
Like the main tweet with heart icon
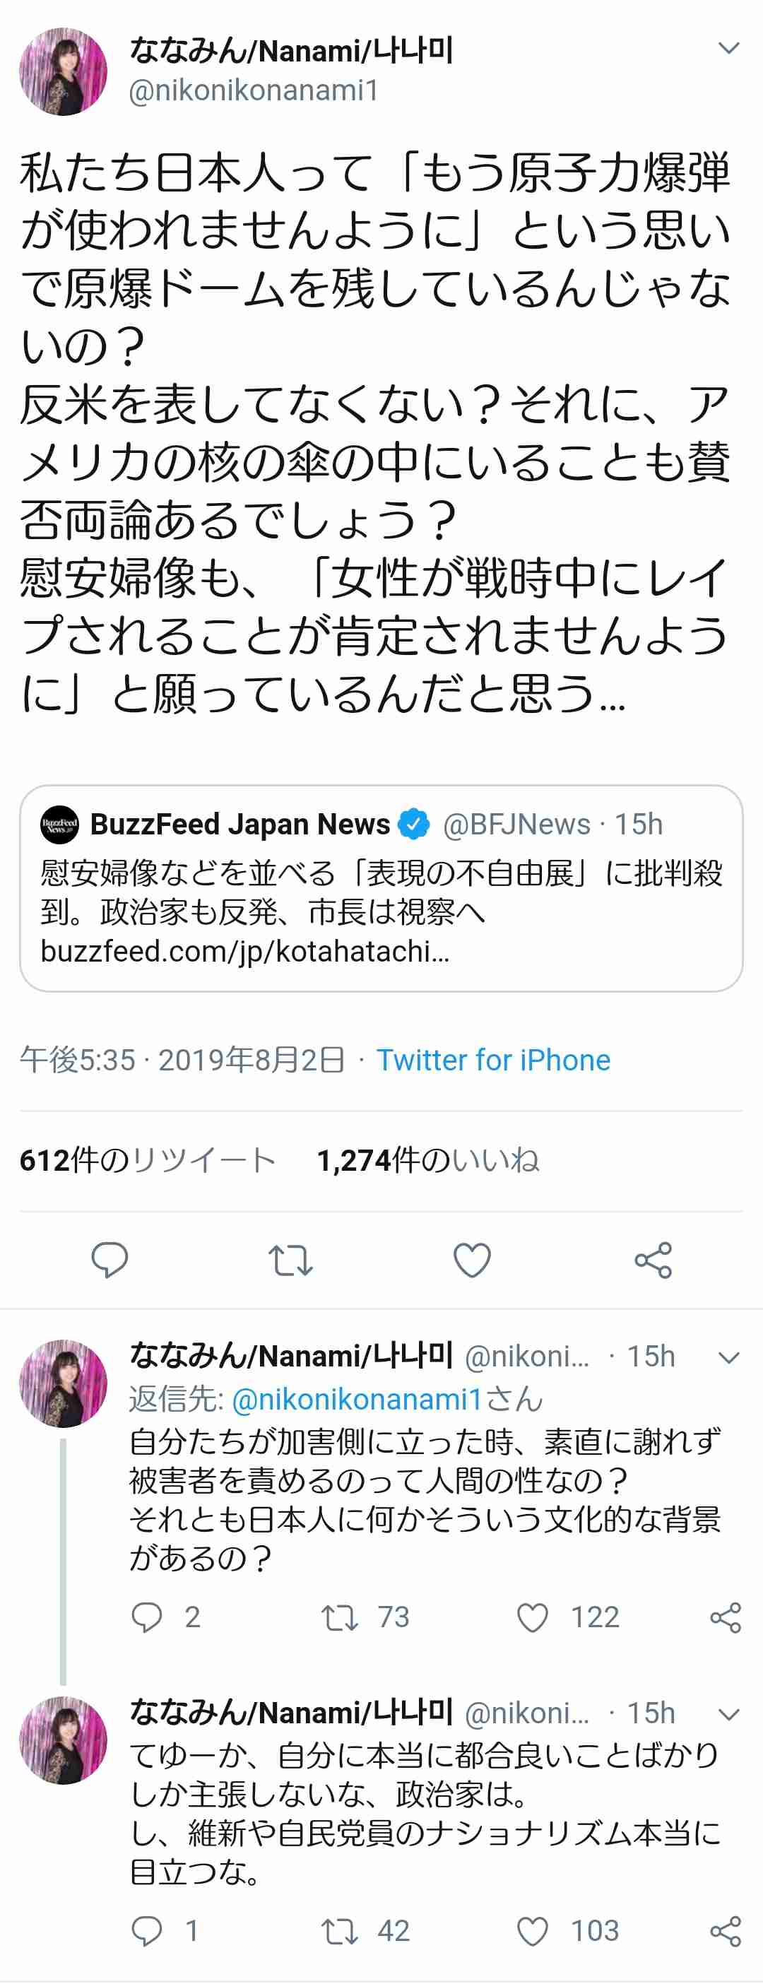[471, 1260]
